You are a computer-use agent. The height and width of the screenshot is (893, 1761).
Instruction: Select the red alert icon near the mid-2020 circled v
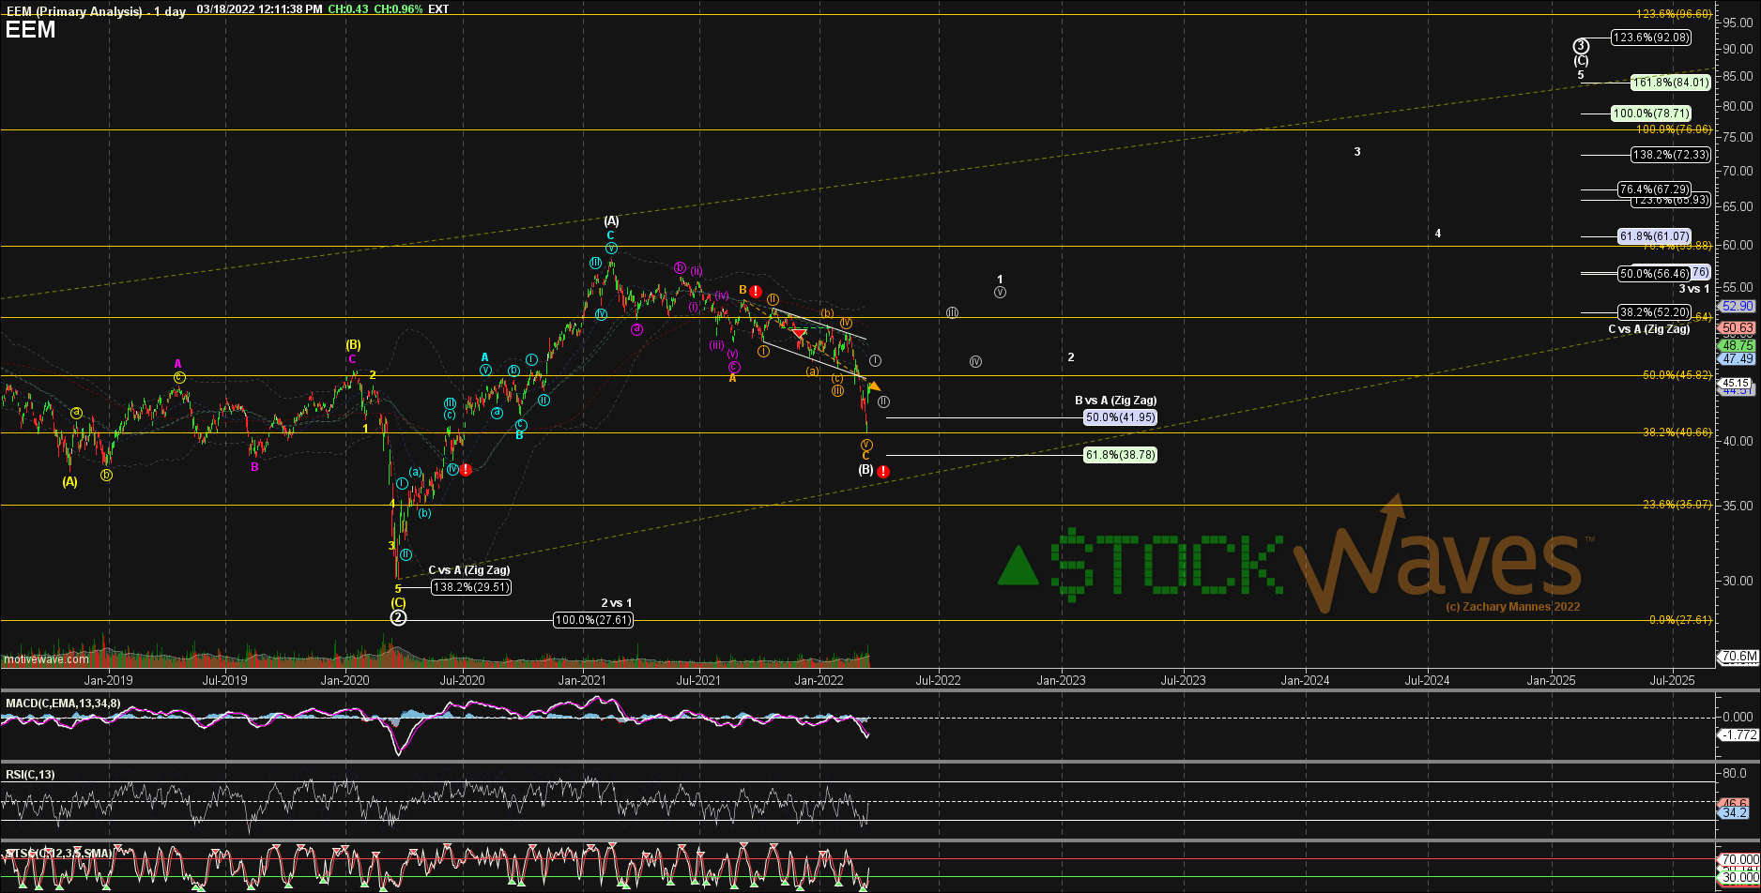pyautogui.click(x=466, y=470)
